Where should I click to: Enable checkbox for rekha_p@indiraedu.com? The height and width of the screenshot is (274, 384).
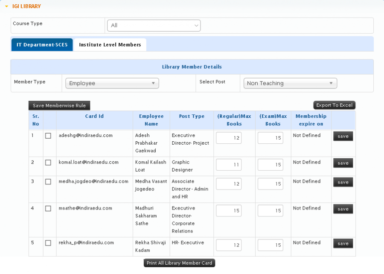coord(48,243)
